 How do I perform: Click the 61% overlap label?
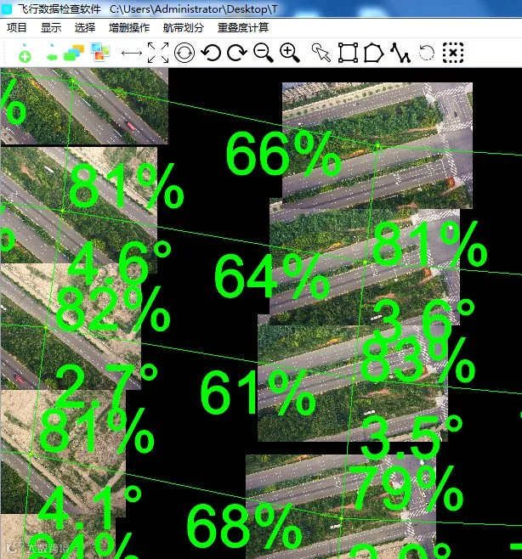pyautogui.click(x=258, y=392)
